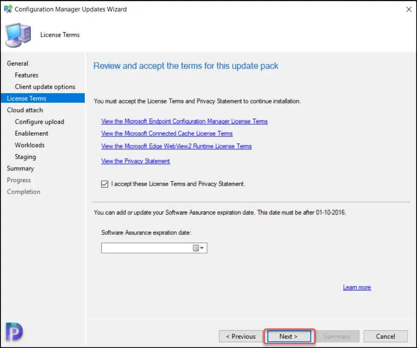Select License Terms step in sidebar
The height and width of the screenshot is (348, 417).
43,98
